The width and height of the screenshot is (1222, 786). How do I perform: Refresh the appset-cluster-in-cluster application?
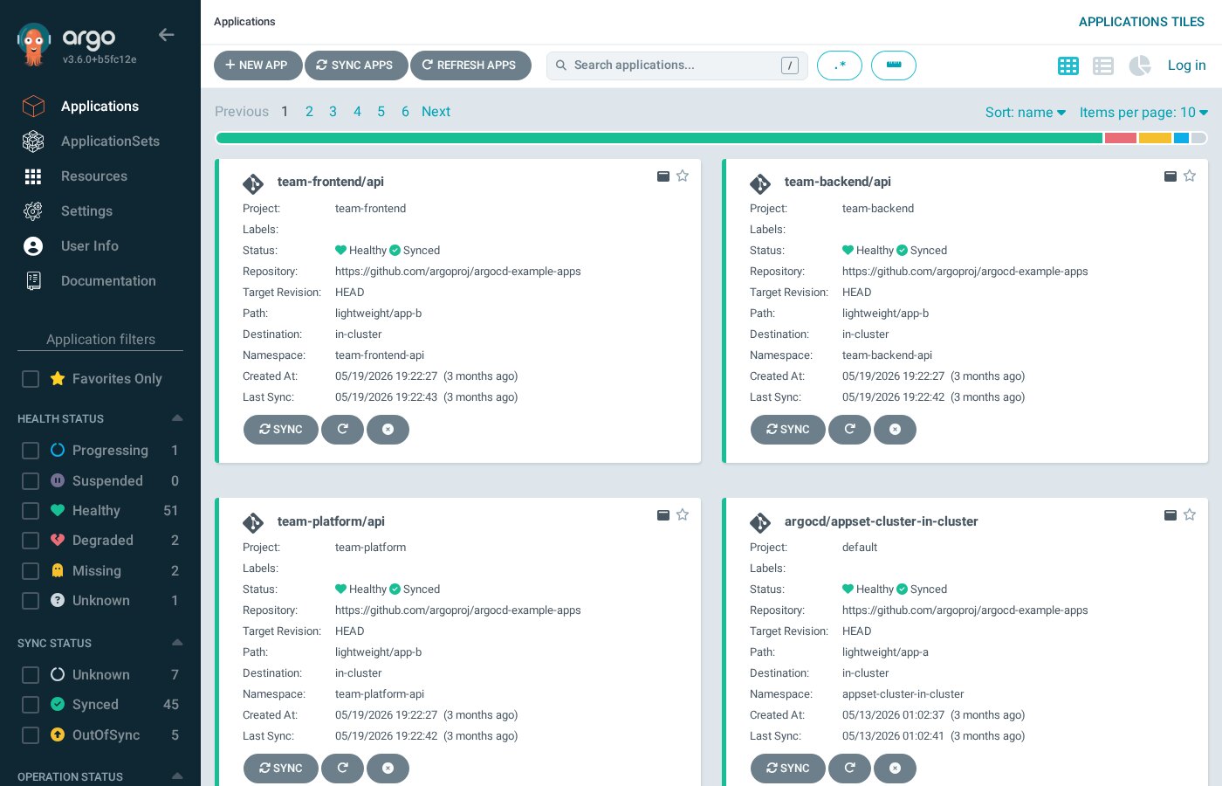(850, 769)
